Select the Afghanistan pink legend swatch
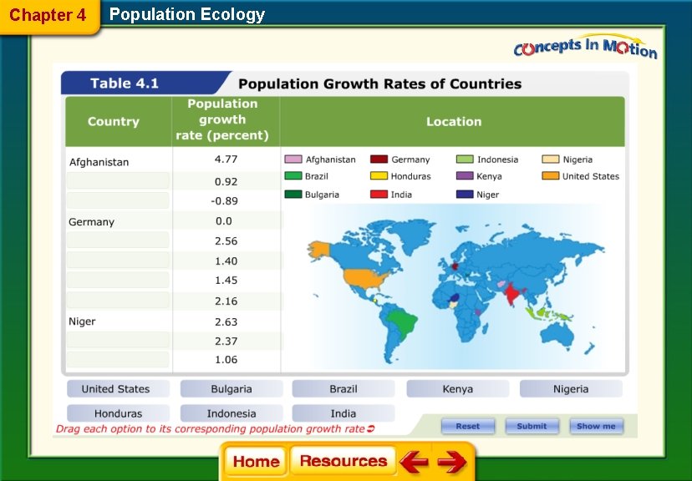The image size is (692, 481). point(293,159)
